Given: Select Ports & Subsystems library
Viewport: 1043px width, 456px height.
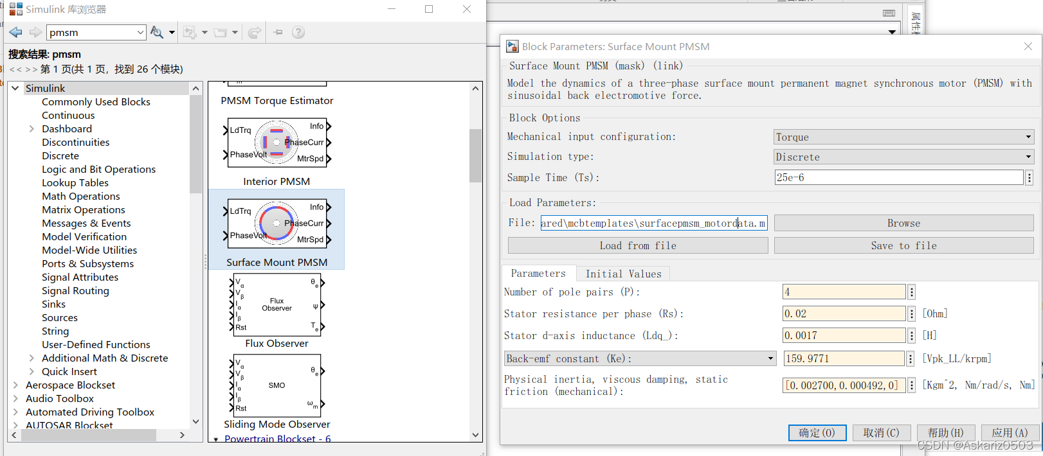Looking at the screenshot, I should click(87, 263).
